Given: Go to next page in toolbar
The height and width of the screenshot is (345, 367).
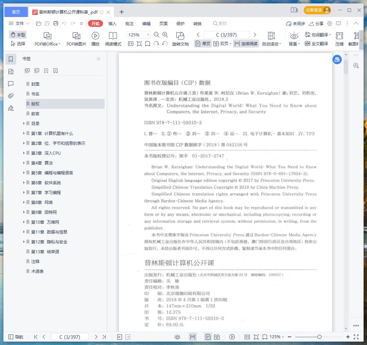Looking at the screenshot, I should click(255, 35).
